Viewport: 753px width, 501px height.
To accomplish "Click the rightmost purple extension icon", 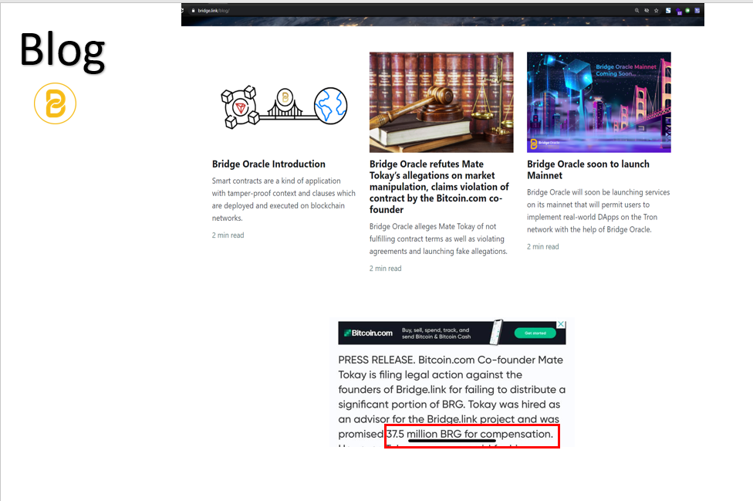I will [x=697, y=10].
